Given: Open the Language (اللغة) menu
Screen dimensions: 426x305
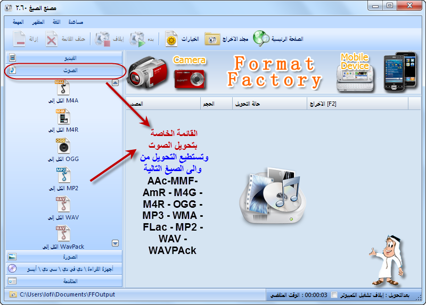Looking at the screenshot, I should [x=56, y=22].
